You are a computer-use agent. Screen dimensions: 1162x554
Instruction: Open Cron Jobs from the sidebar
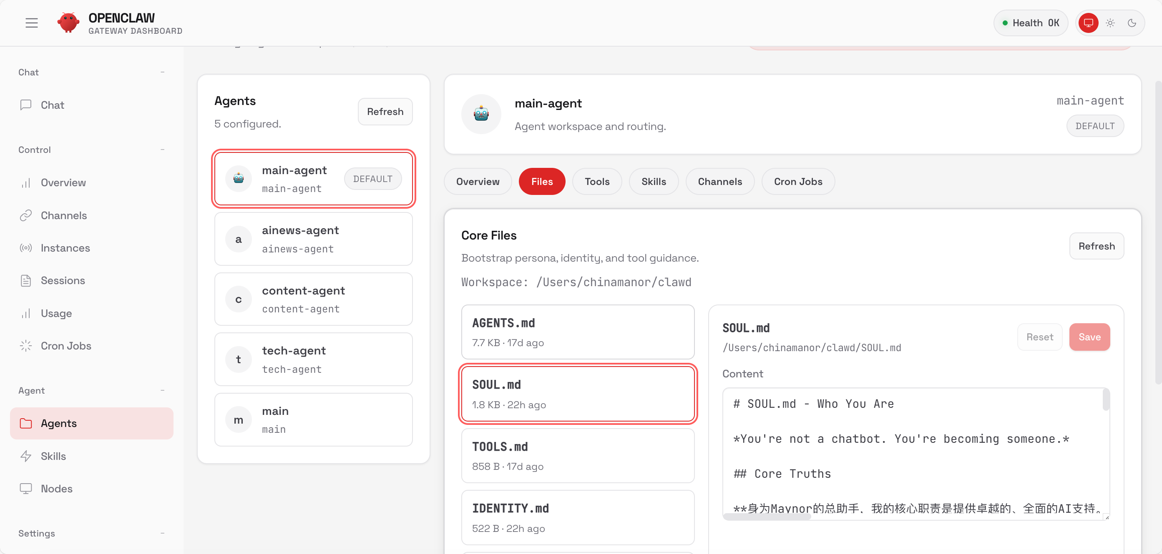click(66, 345)
